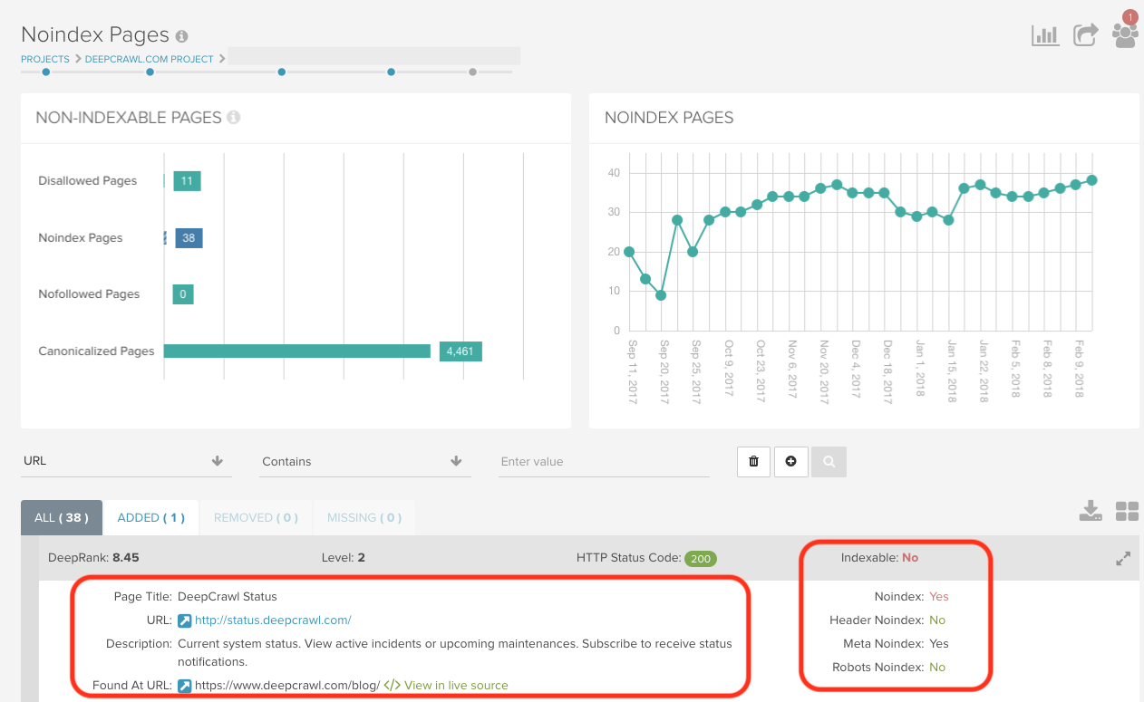Click the Disallowed Pages label

pyautogui.click(x=88, y=181)
